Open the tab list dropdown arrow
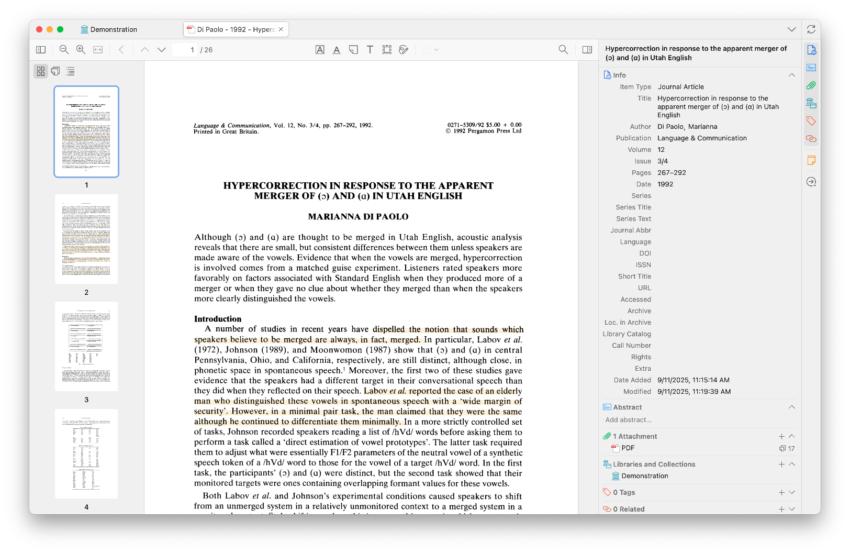This screenshot has width=850, height=553. 791,29
